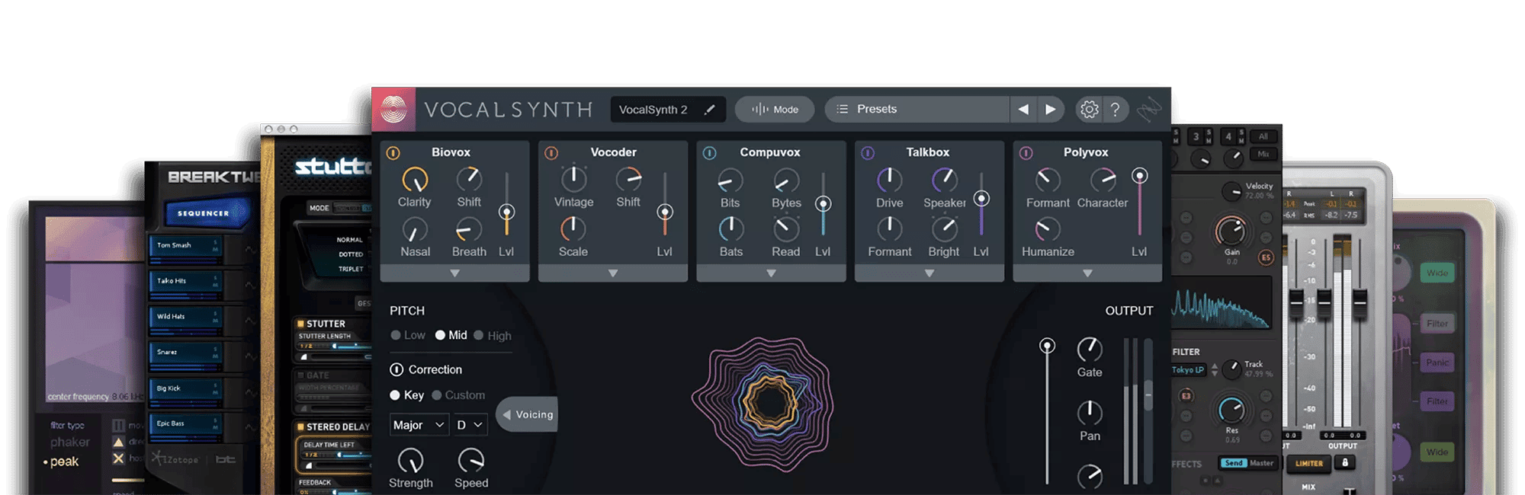Click the Biovox Lvl slider handle
This screenshot has width=1525, height=495.
point(506,212)
